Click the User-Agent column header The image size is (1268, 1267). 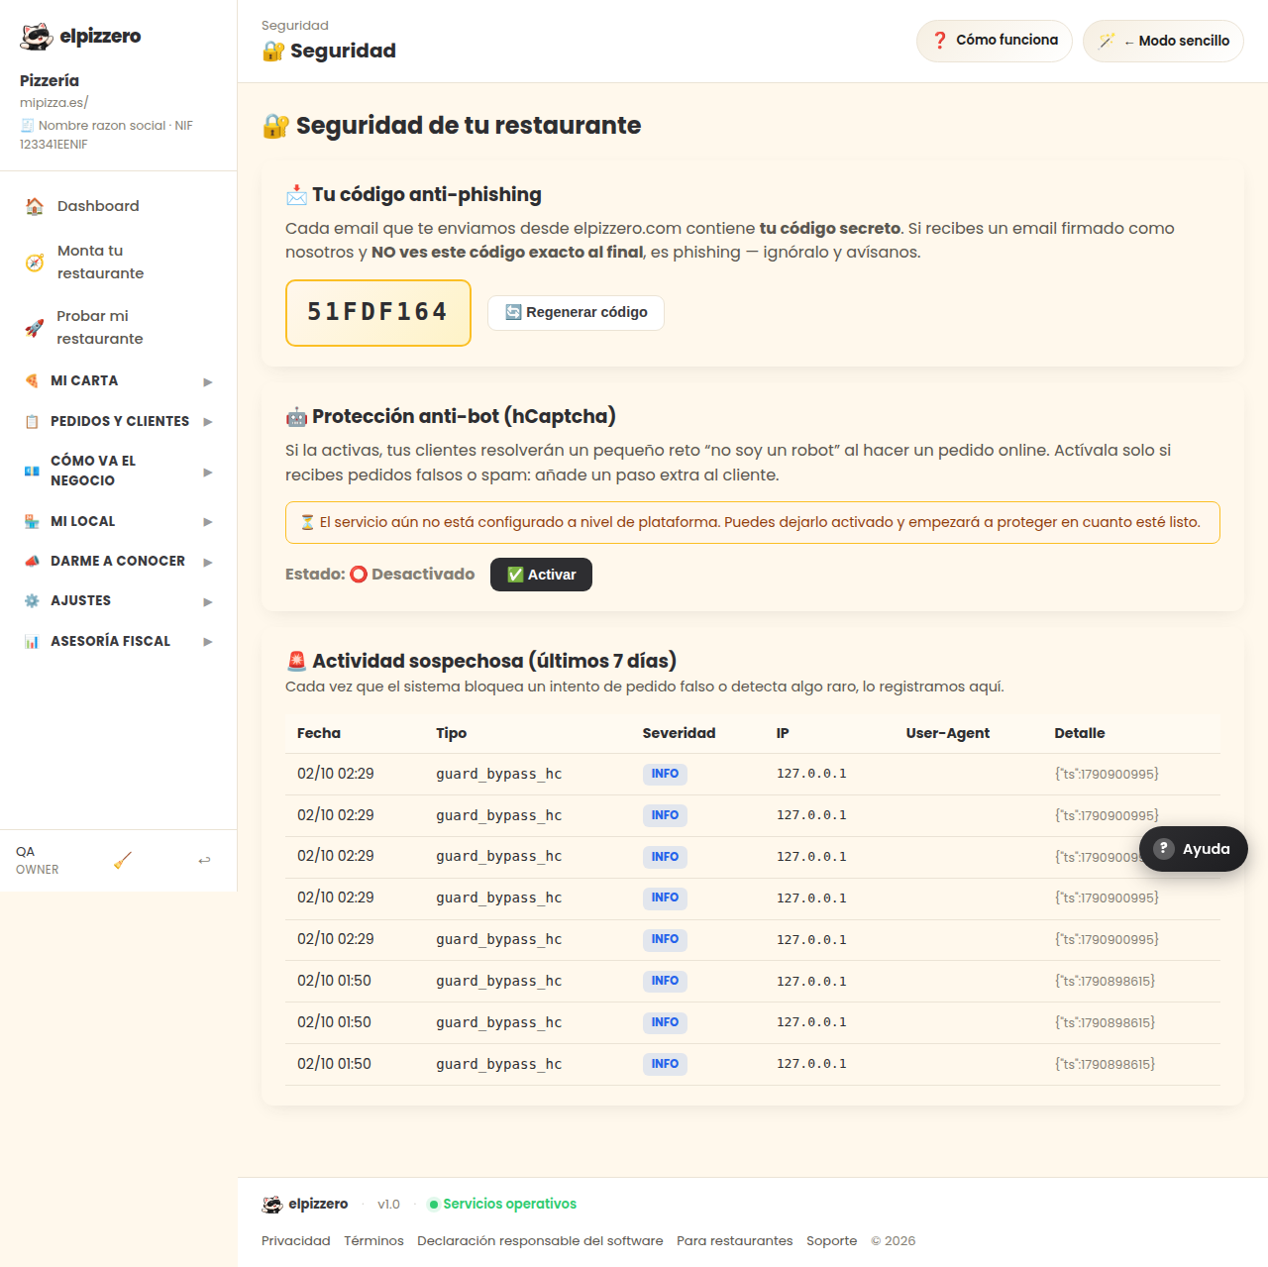pyautogui.click(x=948, y=733)
